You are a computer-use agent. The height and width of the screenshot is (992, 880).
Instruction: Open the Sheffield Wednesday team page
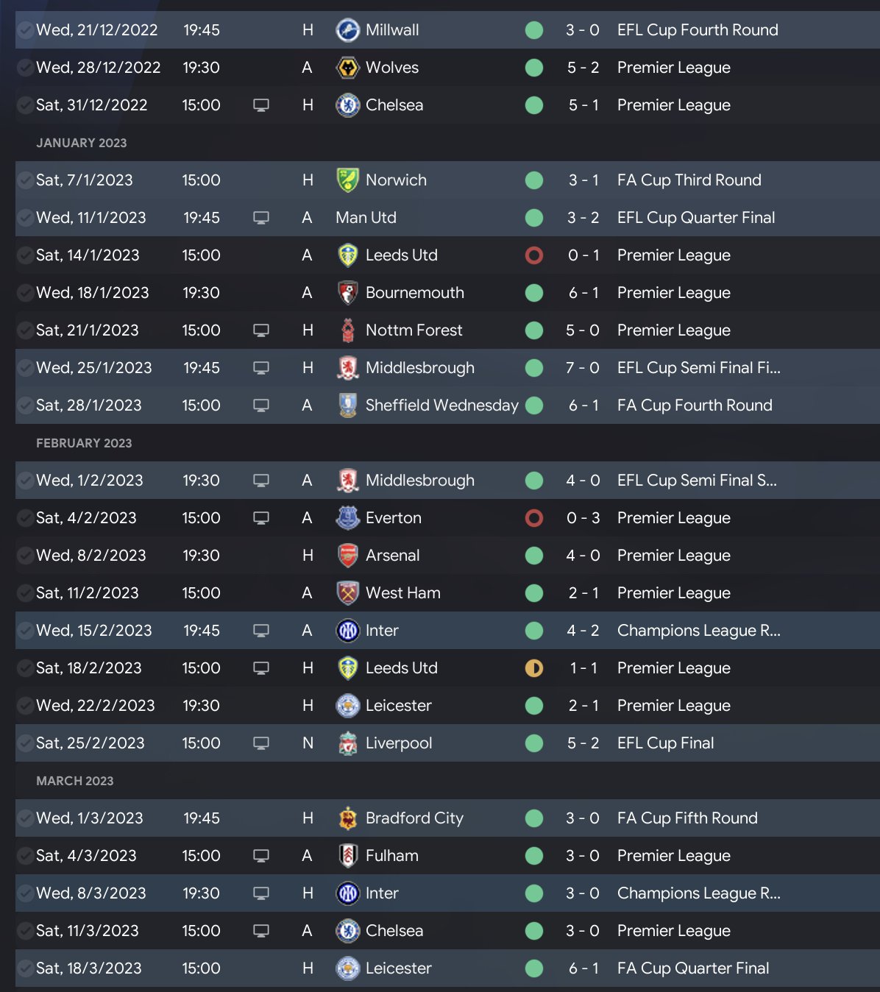(x=441, y=405)
